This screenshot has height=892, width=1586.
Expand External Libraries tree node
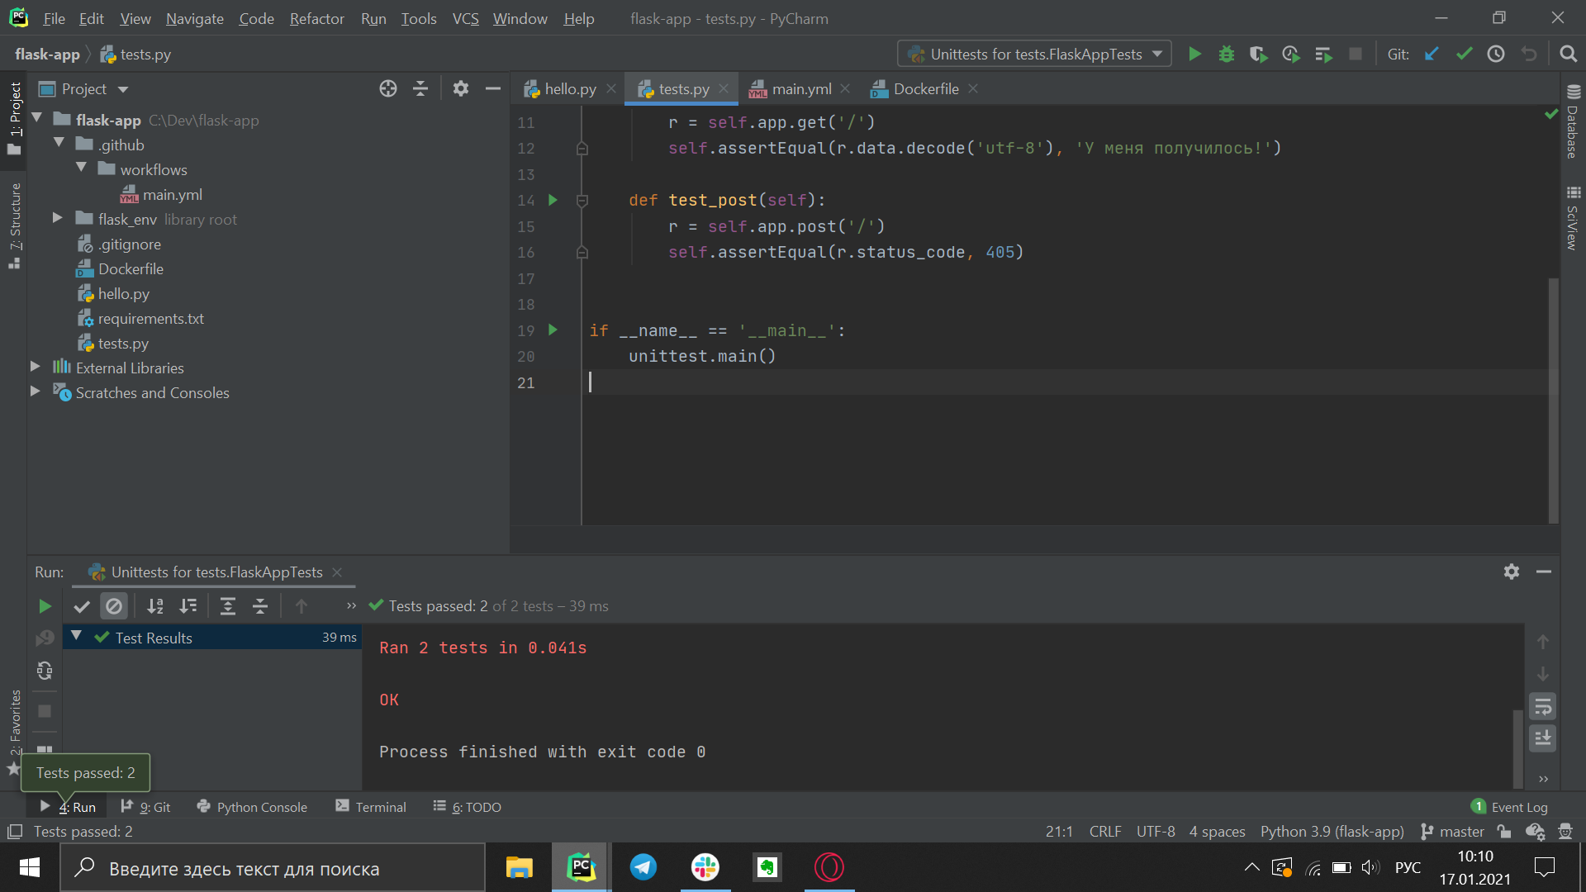(x=35, y=368)
